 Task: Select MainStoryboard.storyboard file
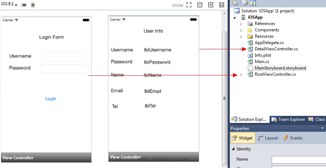pyautogui.click(x=280, y=68)
